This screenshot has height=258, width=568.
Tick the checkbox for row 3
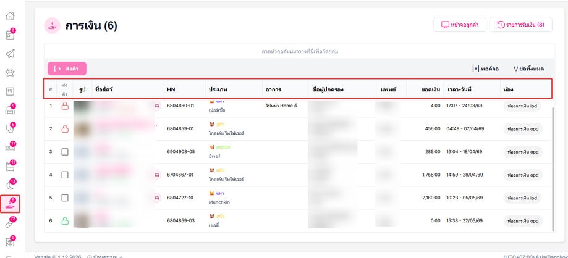click(x=65, y=152)
